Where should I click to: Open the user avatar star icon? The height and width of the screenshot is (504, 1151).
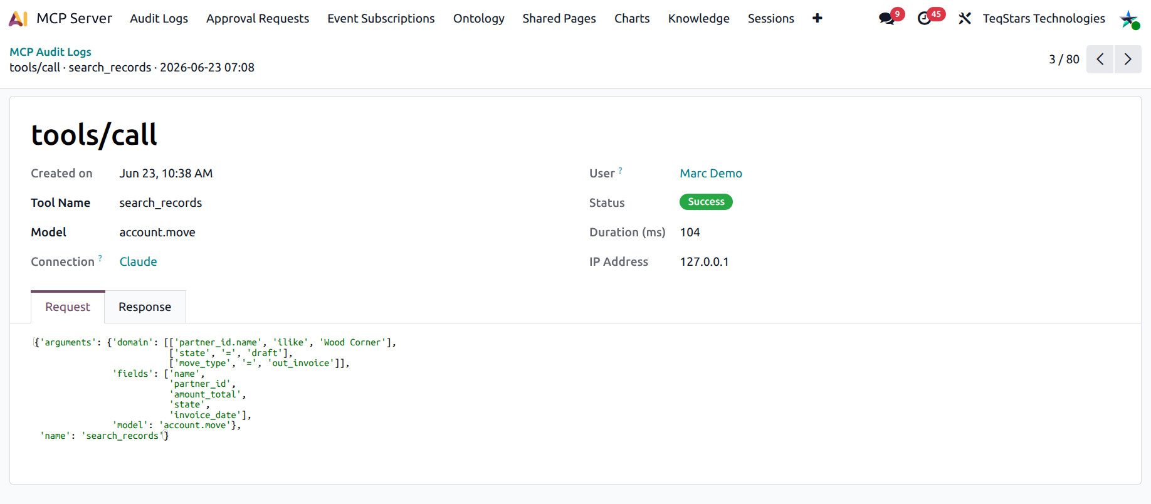click(x=1130, y=19)
